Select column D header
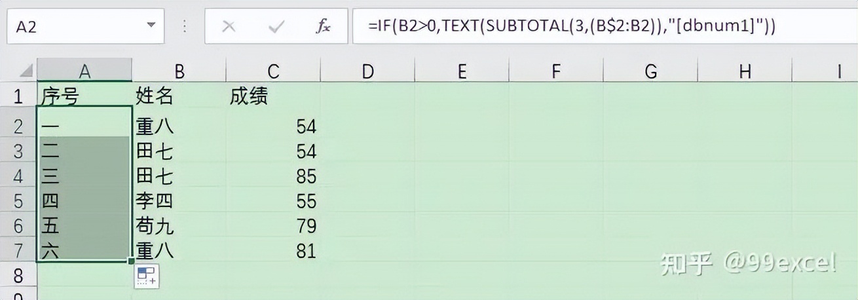 pyautogui.click(x=367, y=71)
